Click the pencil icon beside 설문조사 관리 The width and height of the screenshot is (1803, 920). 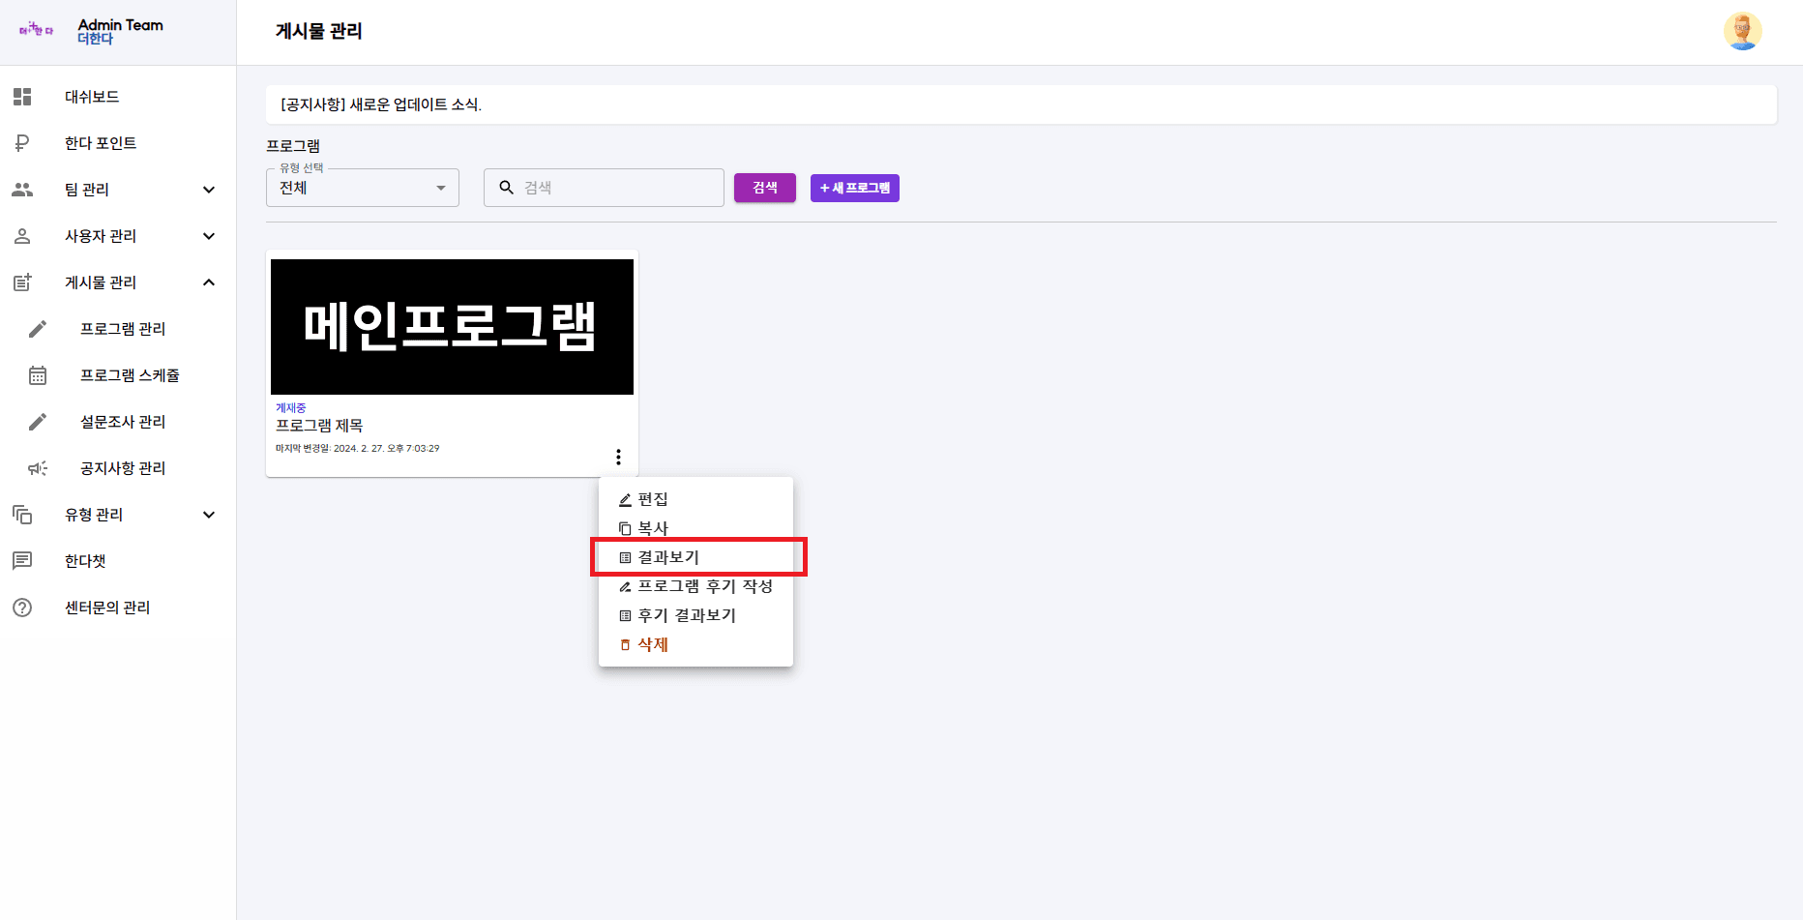(x=38, y=422)
